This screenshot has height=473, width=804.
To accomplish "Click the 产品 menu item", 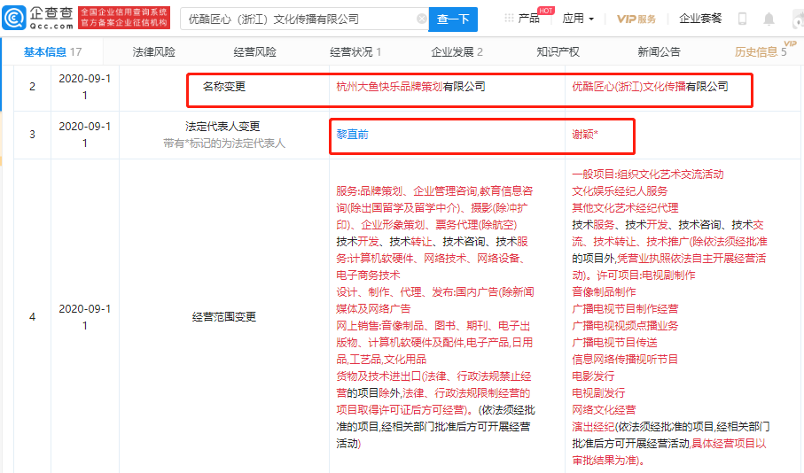I will coord(528,19).
